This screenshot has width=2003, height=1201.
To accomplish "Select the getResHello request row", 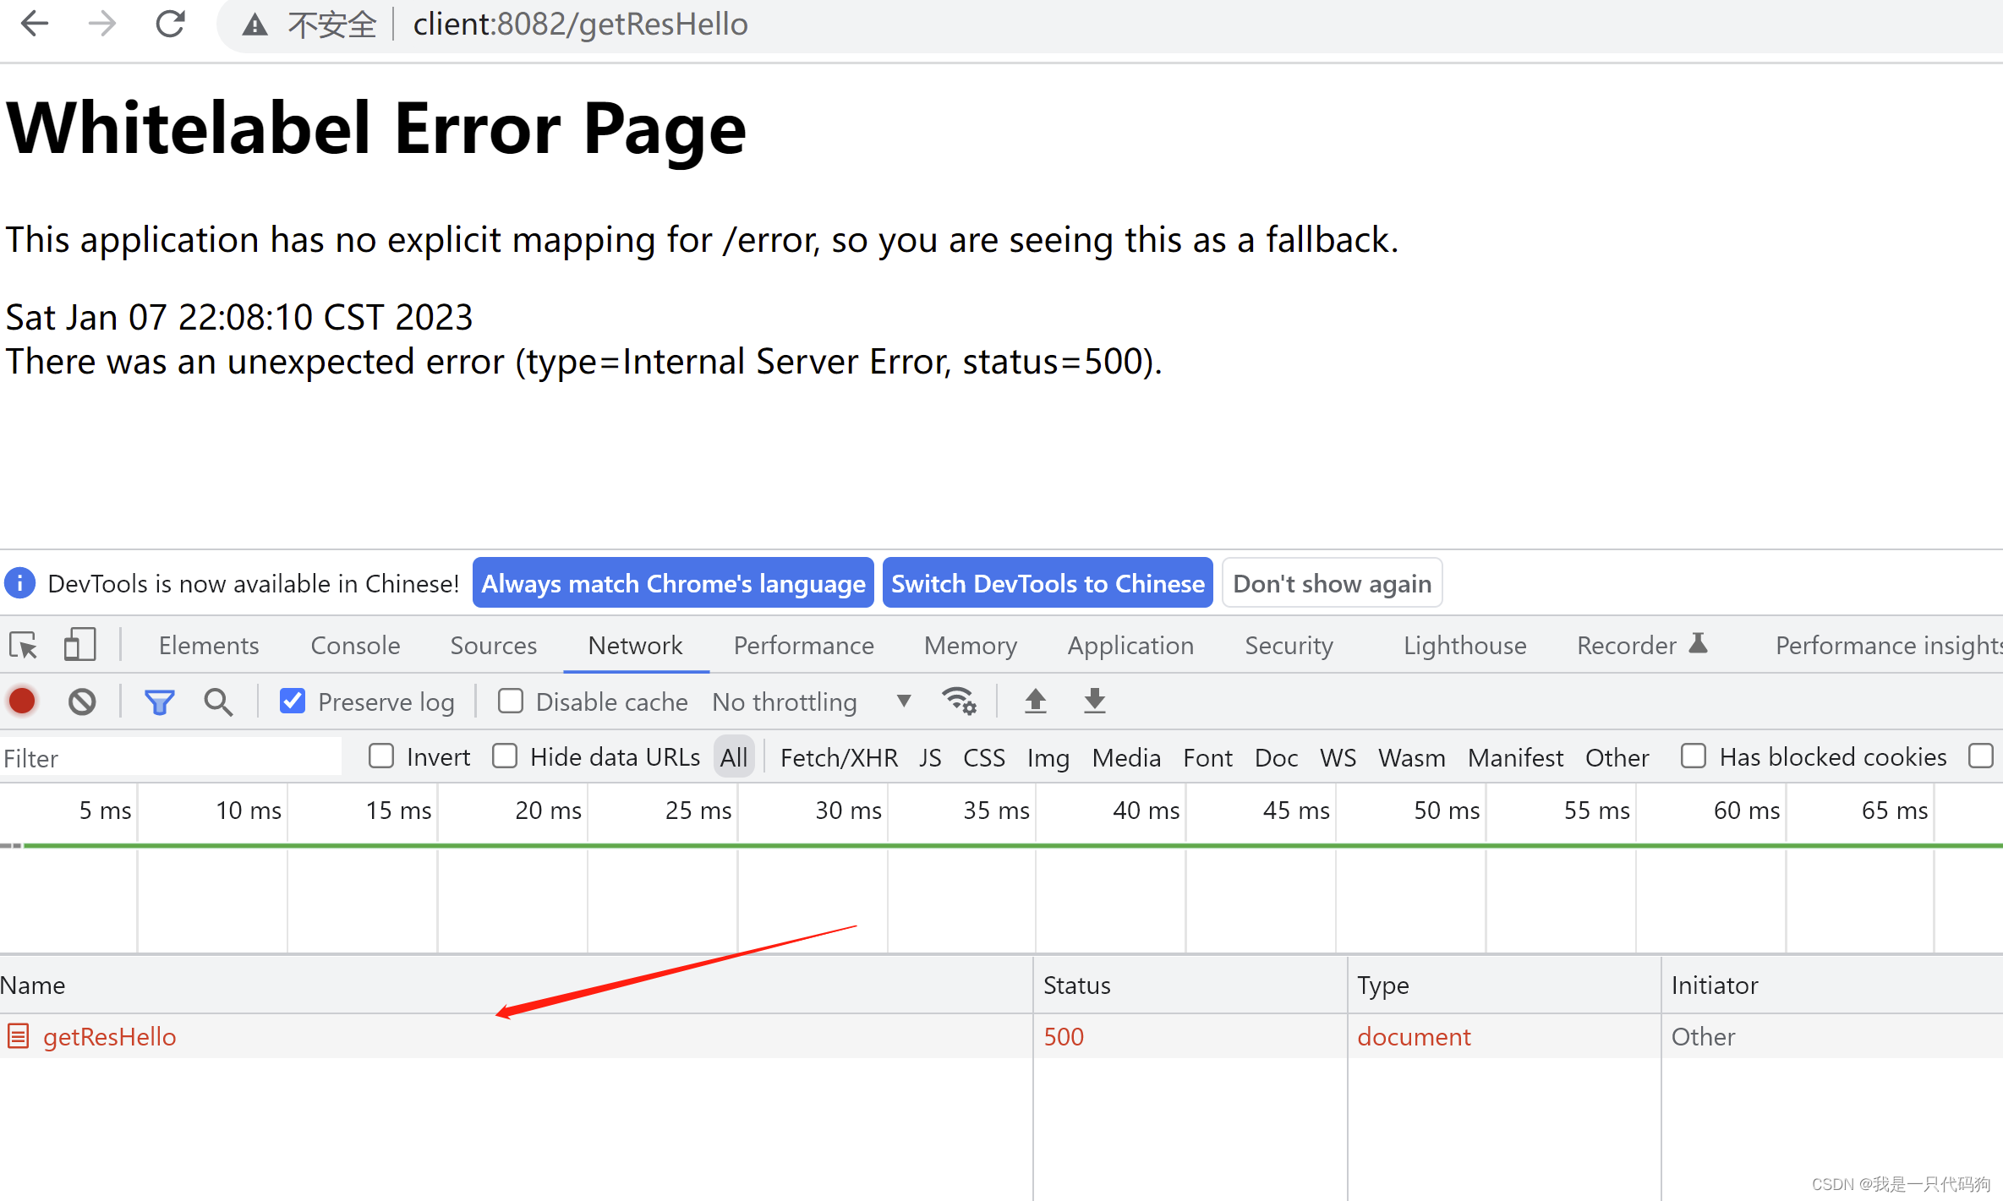I will [110, 1036].
